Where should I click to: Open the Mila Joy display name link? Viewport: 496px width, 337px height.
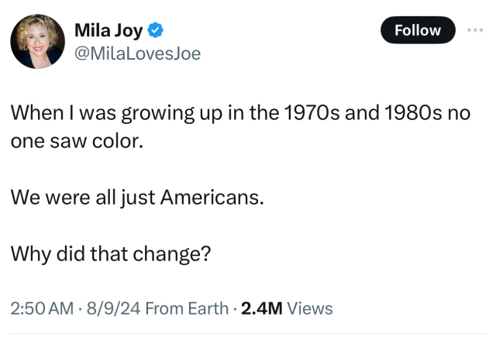(108, 31)
